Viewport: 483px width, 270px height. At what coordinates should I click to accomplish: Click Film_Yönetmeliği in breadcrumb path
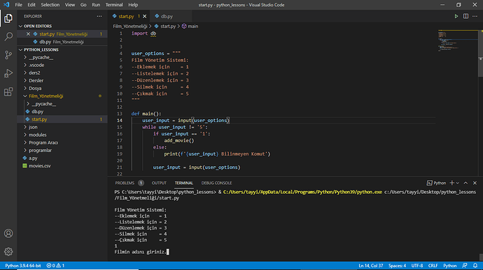coord(130,26)
